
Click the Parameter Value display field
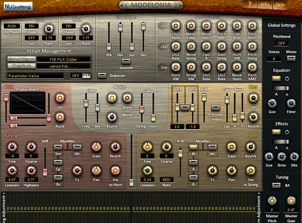pos(35,76)
